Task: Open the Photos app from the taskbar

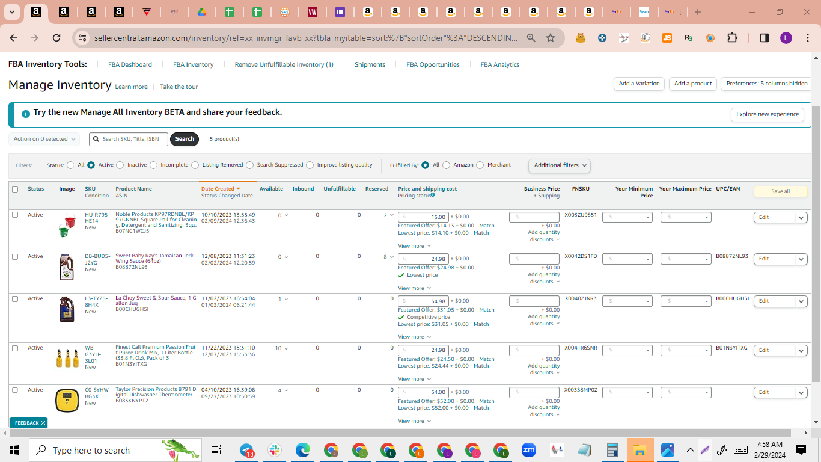Action: pos(668,450)
